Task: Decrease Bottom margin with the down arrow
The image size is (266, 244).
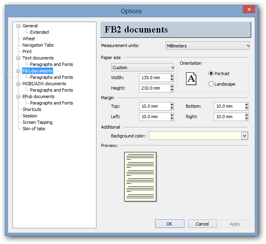Action: pyautogui.click(x=246, y=108)
